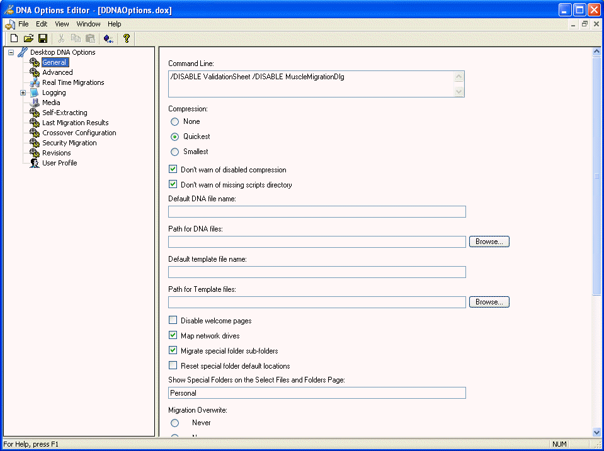Screen dimensions: 604x451
Task: Select Never under Migration Overwrite
Action: pyautogui.click(x=175, y=423)
